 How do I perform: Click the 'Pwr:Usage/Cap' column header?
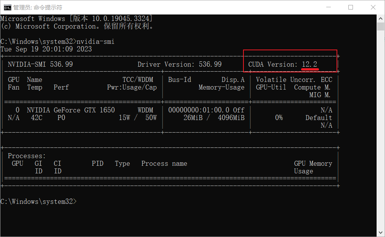tap(132, 87)
